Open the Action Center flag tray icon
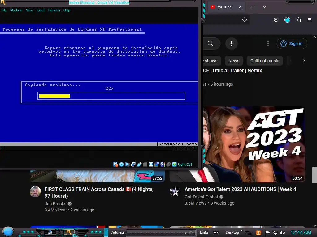 pyautogui.click(x=267, y=233)
